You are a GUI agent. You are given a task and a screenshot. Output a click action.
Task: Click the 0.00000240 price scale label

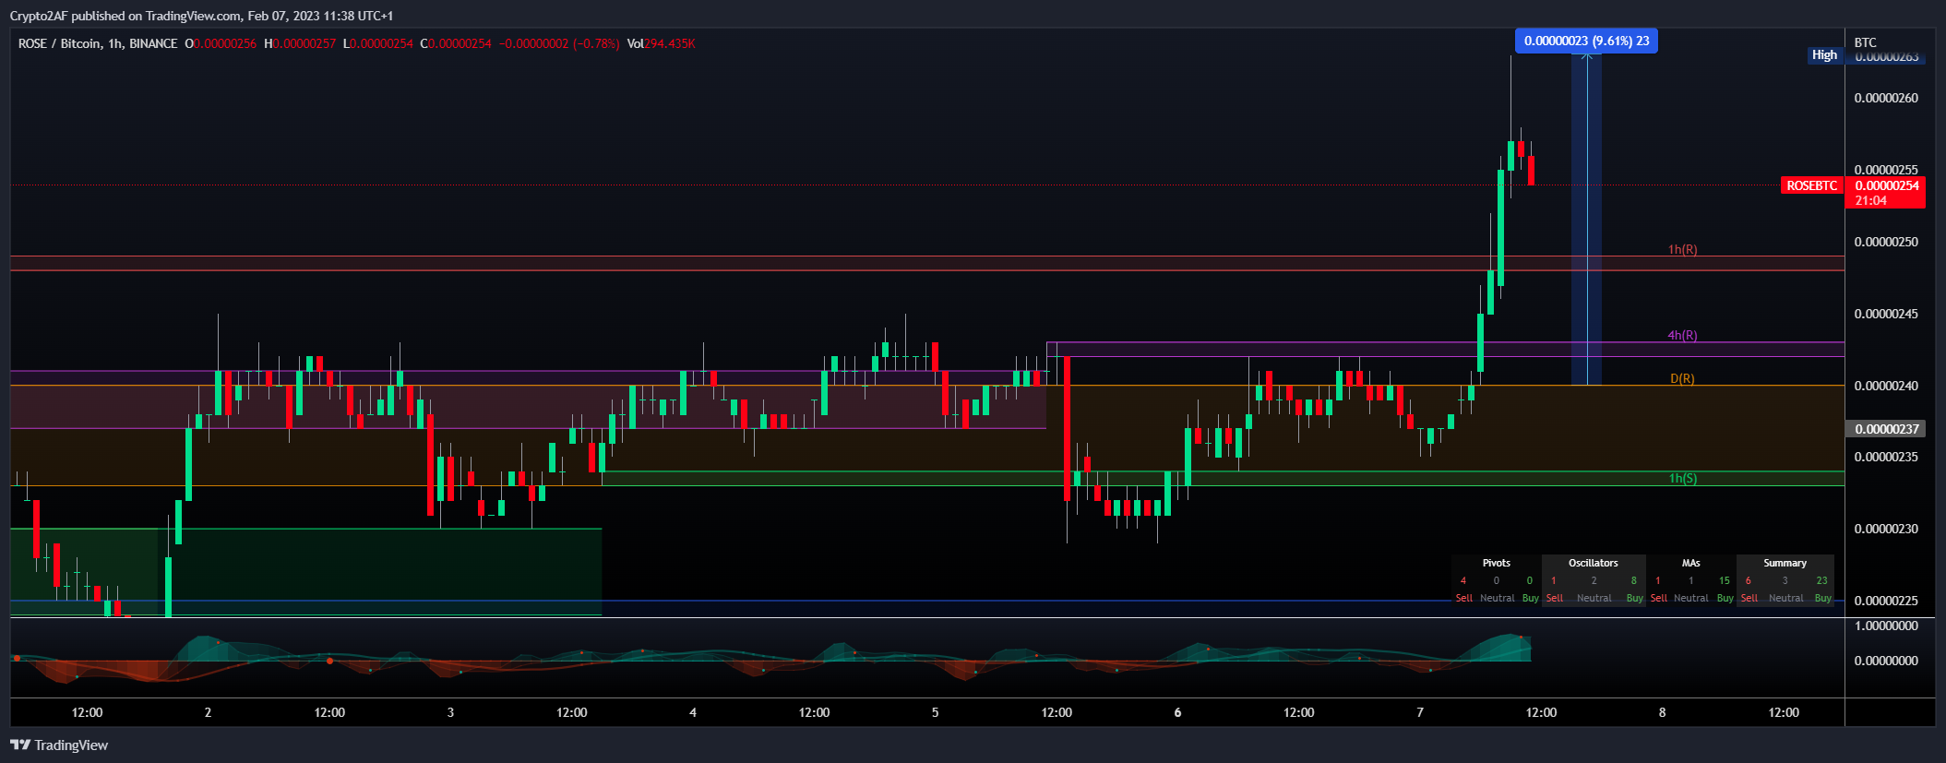click(x=1886, y=387)
